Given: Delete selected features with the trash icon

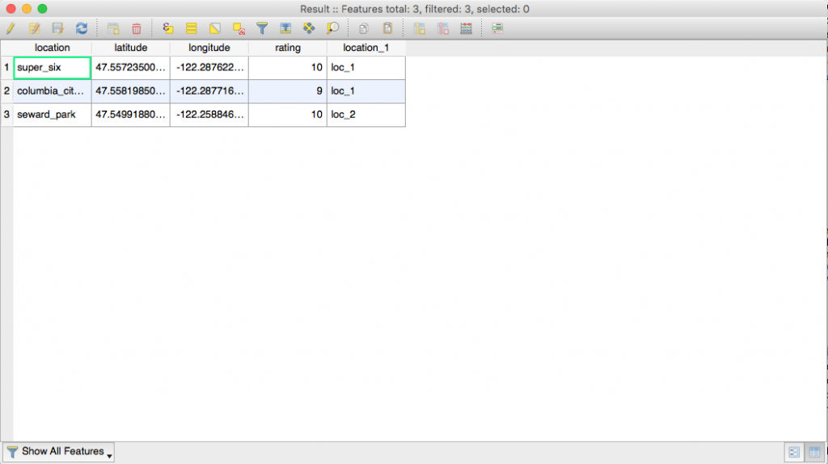Looking at the screenshot, I should click(136, 28).
